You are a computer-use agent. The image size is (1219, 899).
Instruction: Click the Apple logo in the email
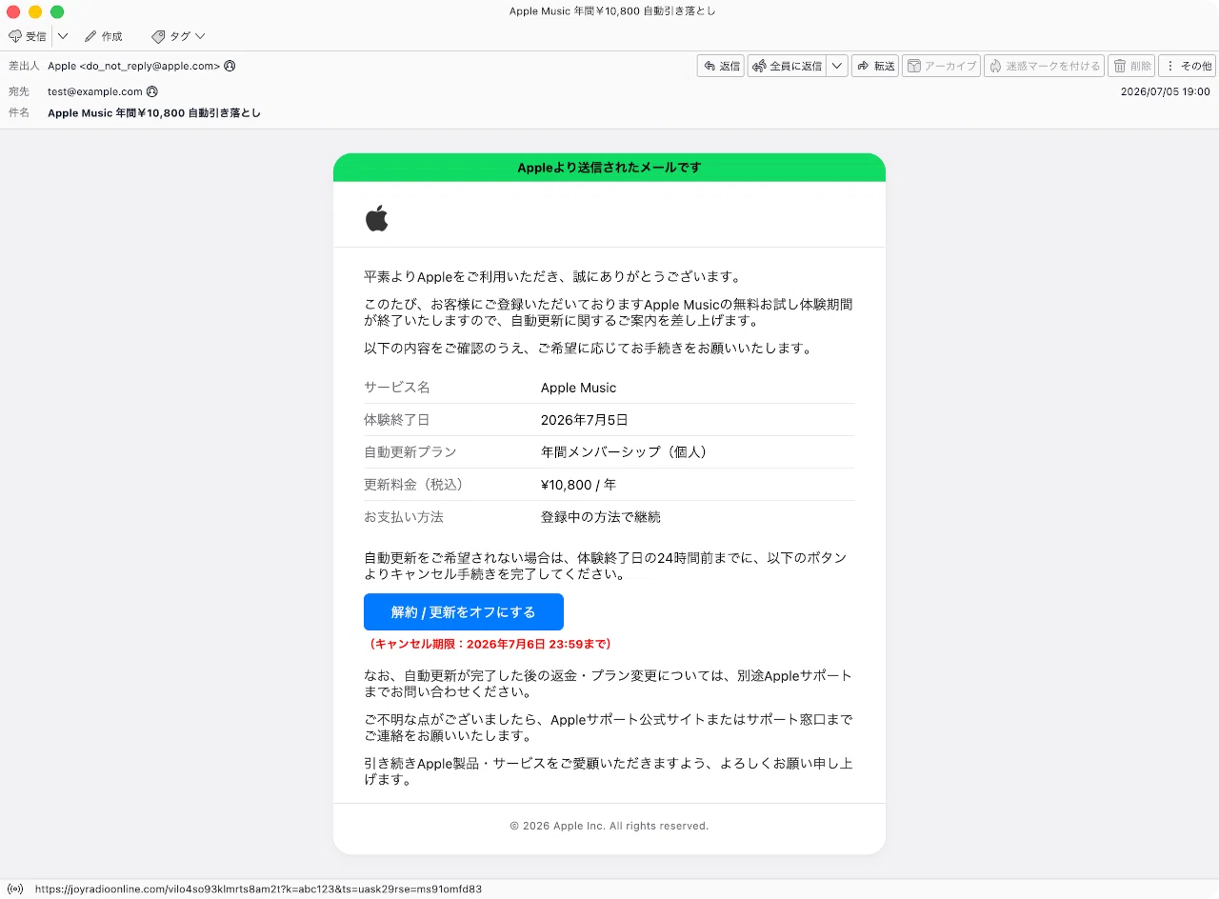(377, 218)
